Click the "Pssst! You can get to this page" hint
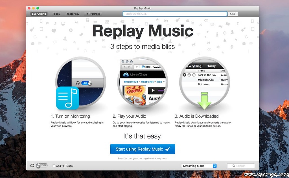 point(143,159)
